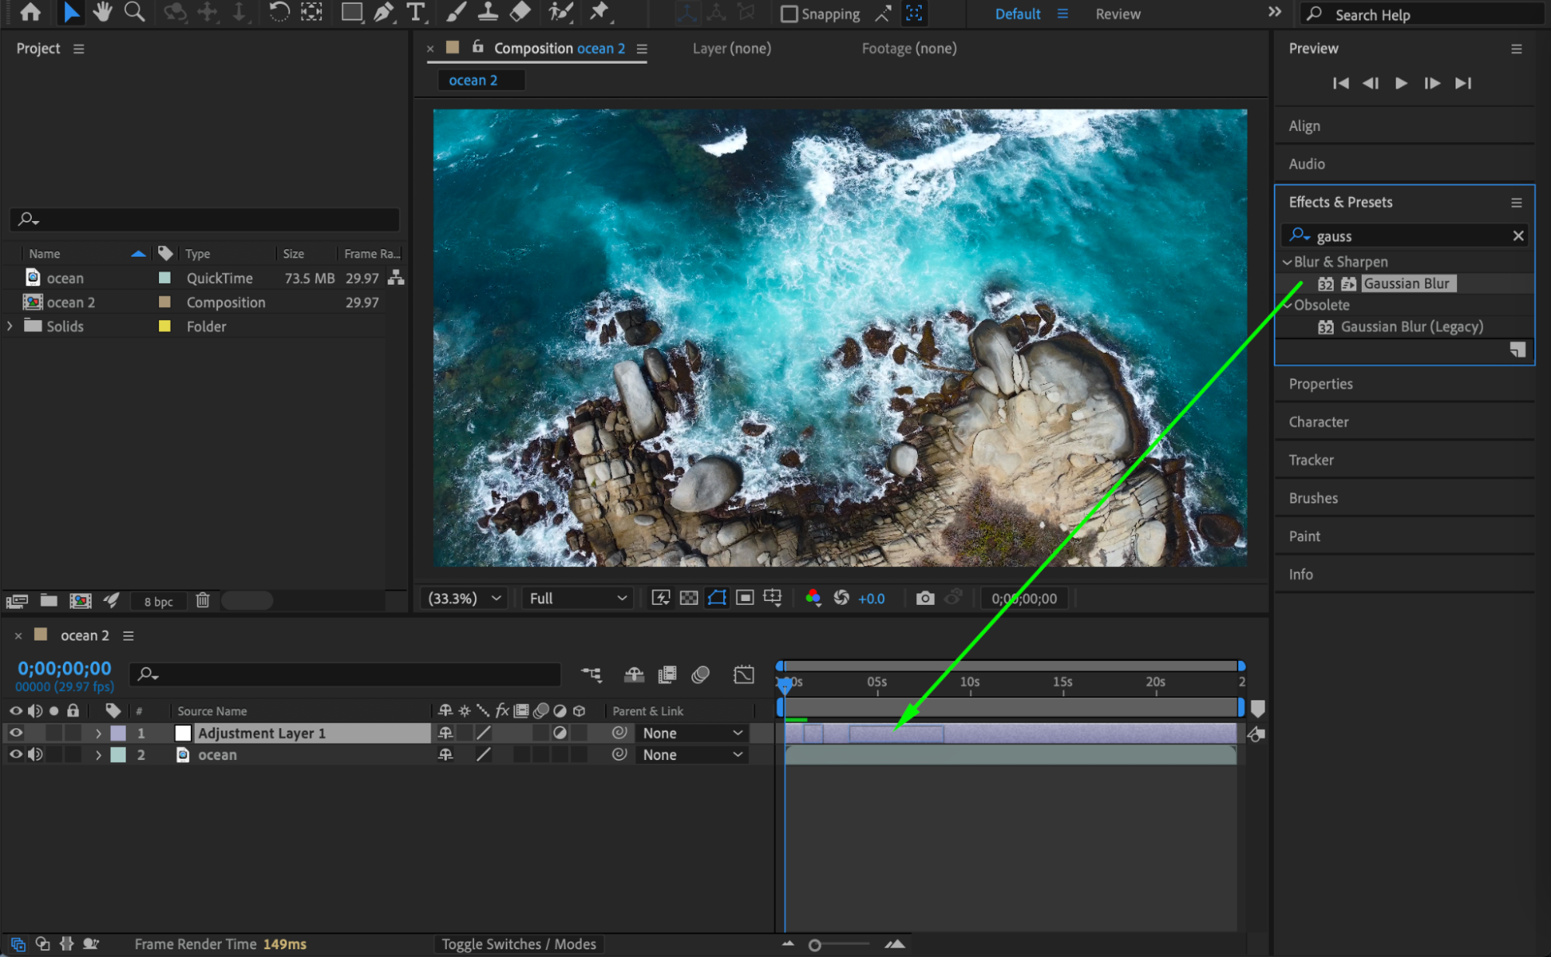Delete selected item with trash icon

[203, 600]
